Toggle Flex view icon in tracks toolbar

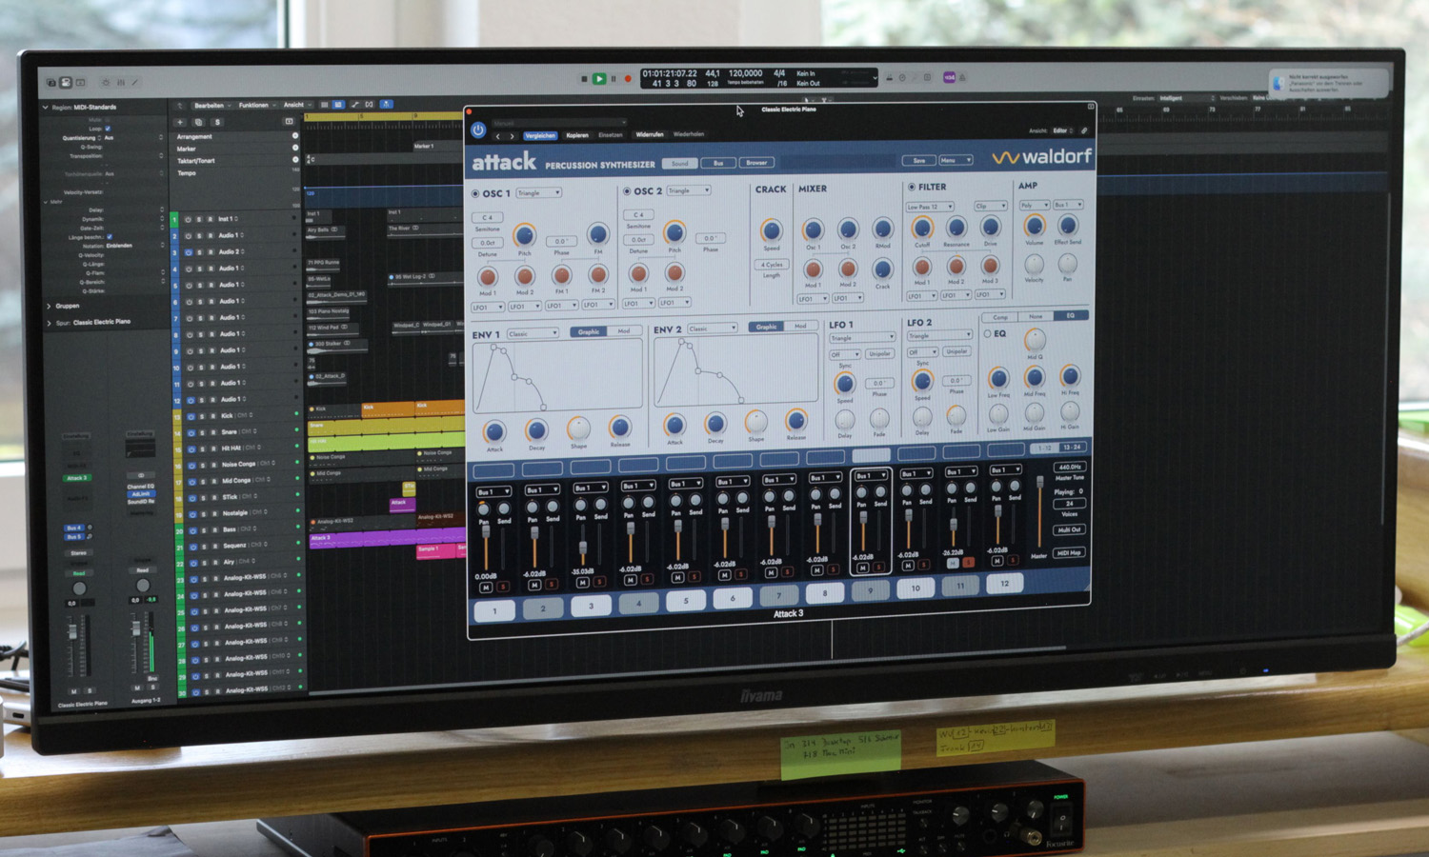coord(370,104)
